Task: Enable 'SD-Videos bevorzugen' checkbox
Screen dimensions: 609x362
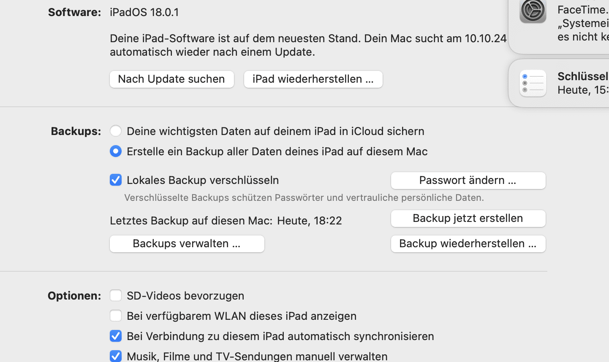Action: pos(116,295)
